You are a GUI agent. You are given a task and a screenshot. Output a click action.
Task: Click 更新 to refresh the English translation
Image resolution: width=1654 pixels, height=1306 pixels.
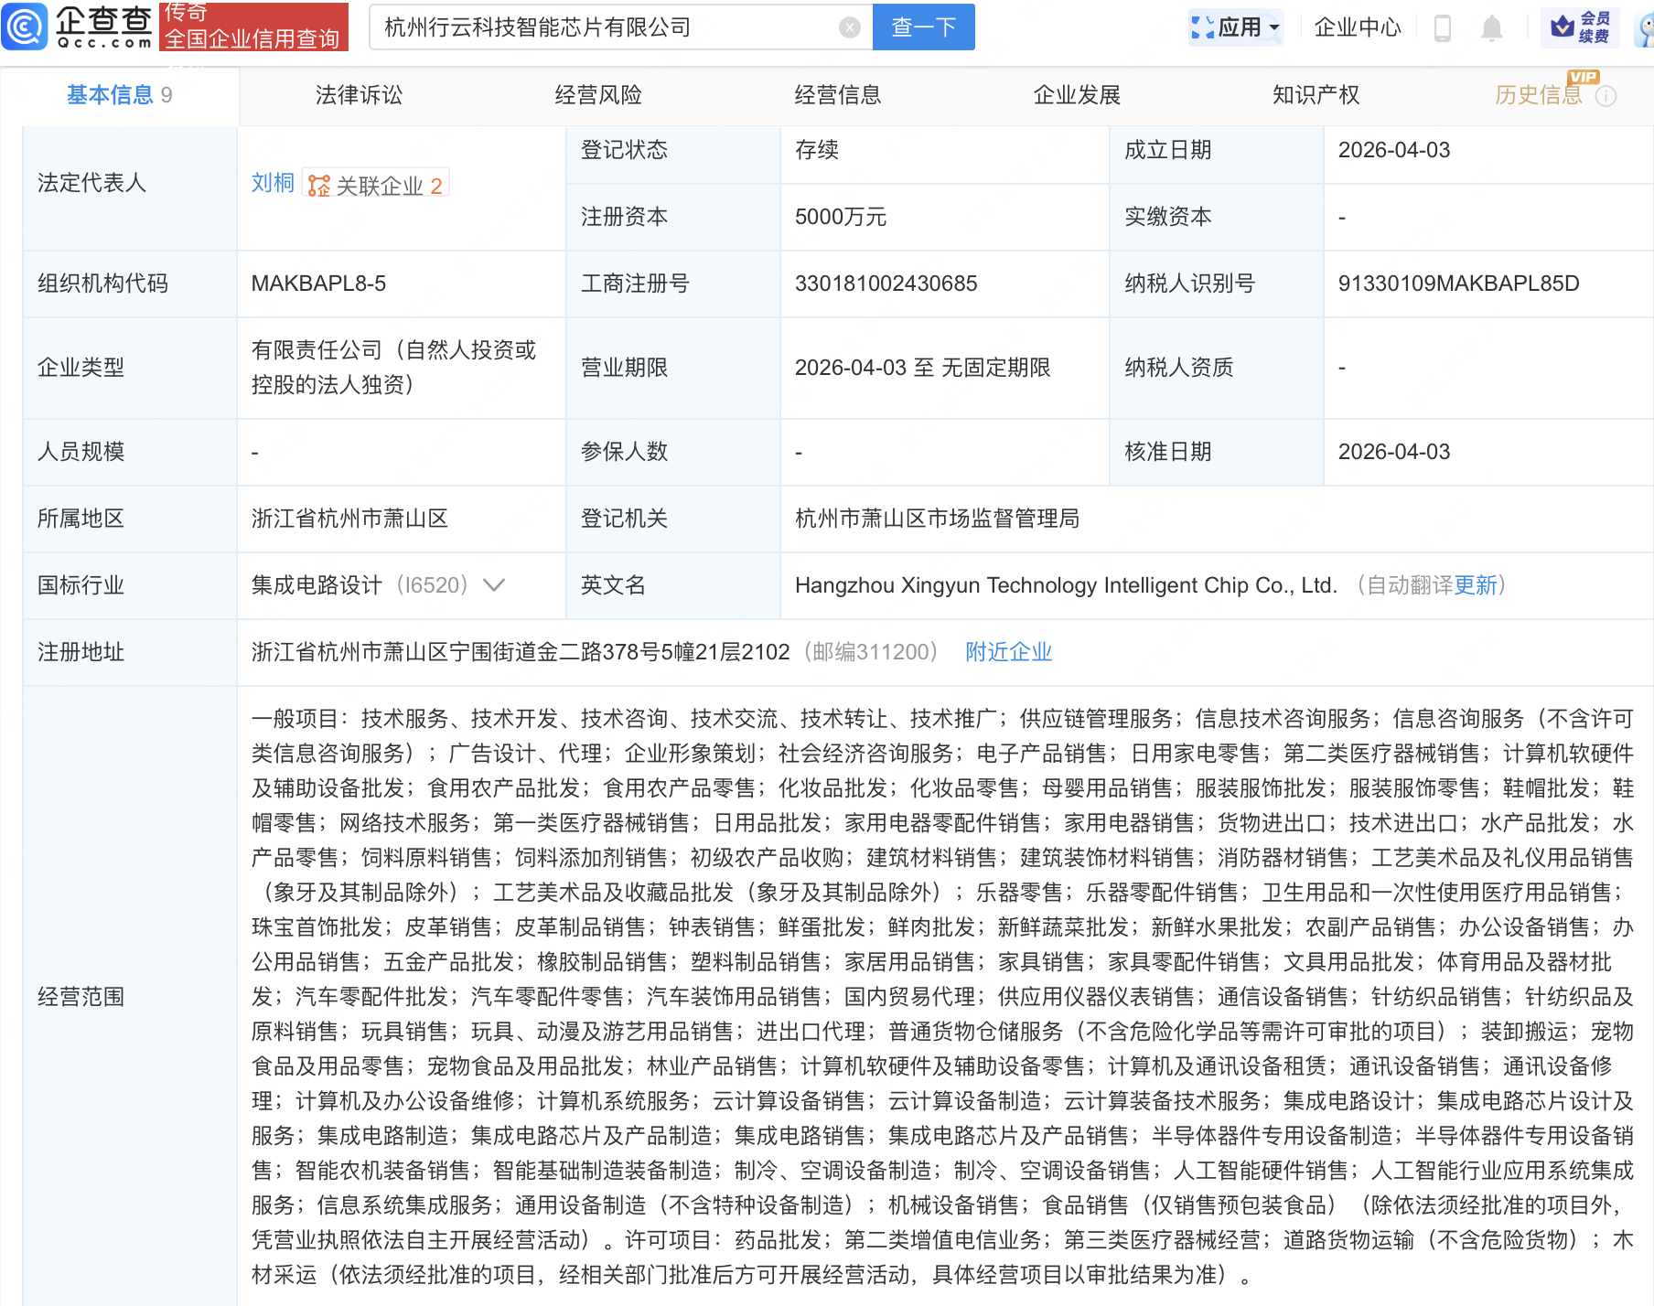1476,585
